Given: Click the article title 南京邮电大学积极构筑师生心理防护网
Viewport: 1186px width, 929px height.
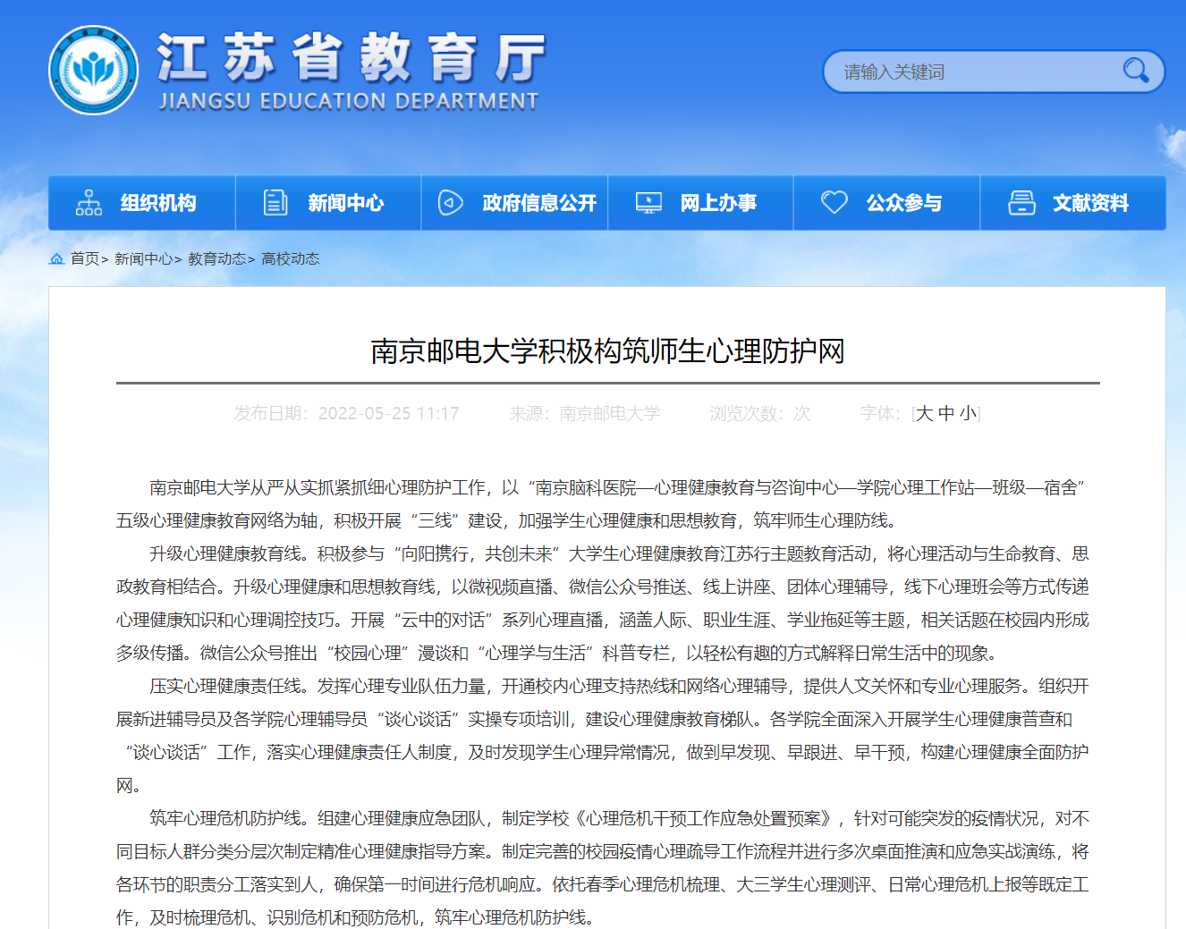Looking at the screenshot, I should pos(608,350).
